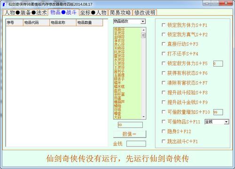
Task: Check 隐身S+F12 option
Action: [164, 131]
